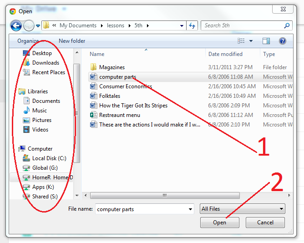304x243 pixels.
Task: Click New folder in toolbar
Action: click(72, 41)
